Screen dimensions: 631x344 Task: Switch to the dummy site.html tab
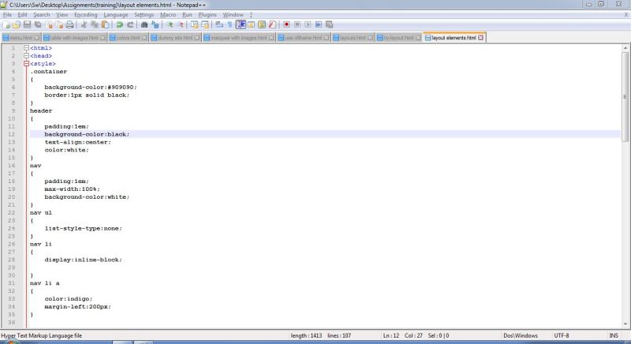(175, 37)
